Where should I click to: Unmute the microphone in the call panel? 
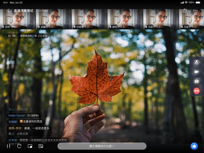(x=197, y=62)
